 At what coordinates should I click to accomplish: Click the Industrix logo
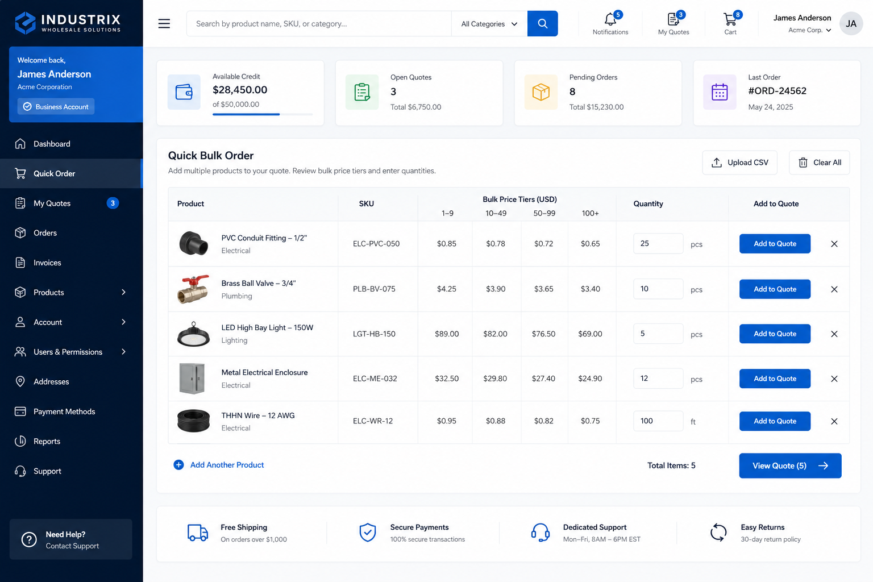coord(68,23)
